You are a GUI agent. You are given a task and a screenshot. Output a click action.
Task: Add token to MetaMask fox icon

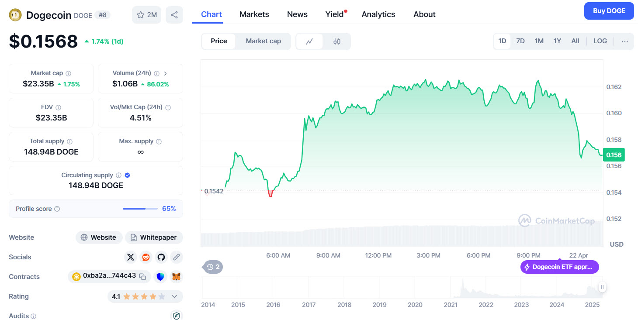[176, 277]
